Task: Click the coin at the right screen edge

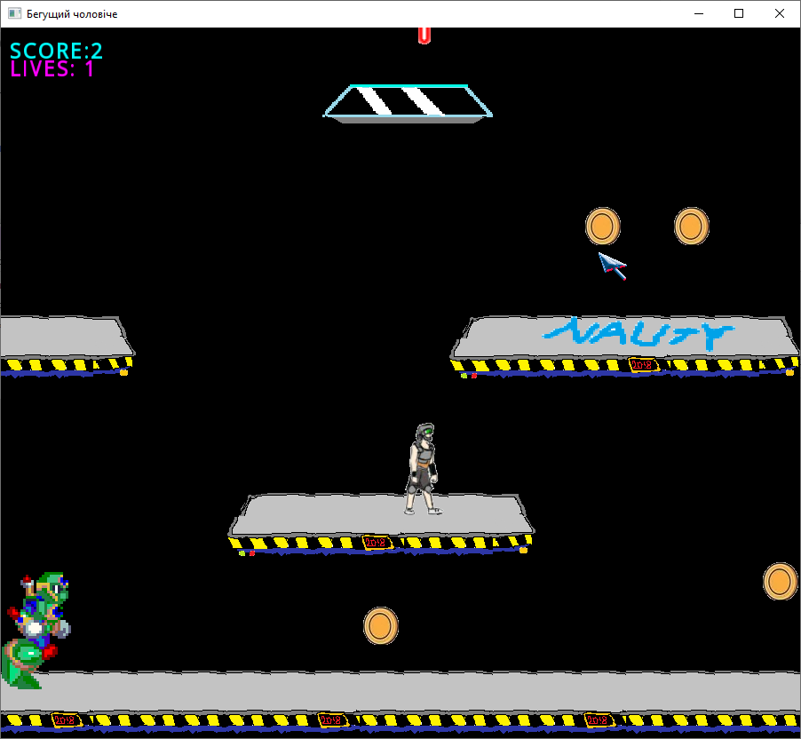Action: (x=780, y=582)
